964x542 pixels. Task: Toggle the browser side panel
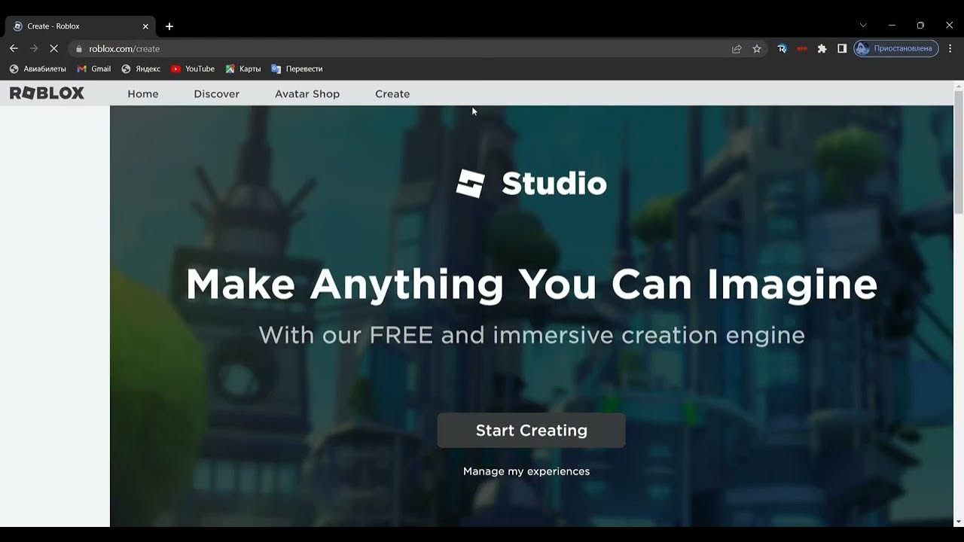(842, 49)
